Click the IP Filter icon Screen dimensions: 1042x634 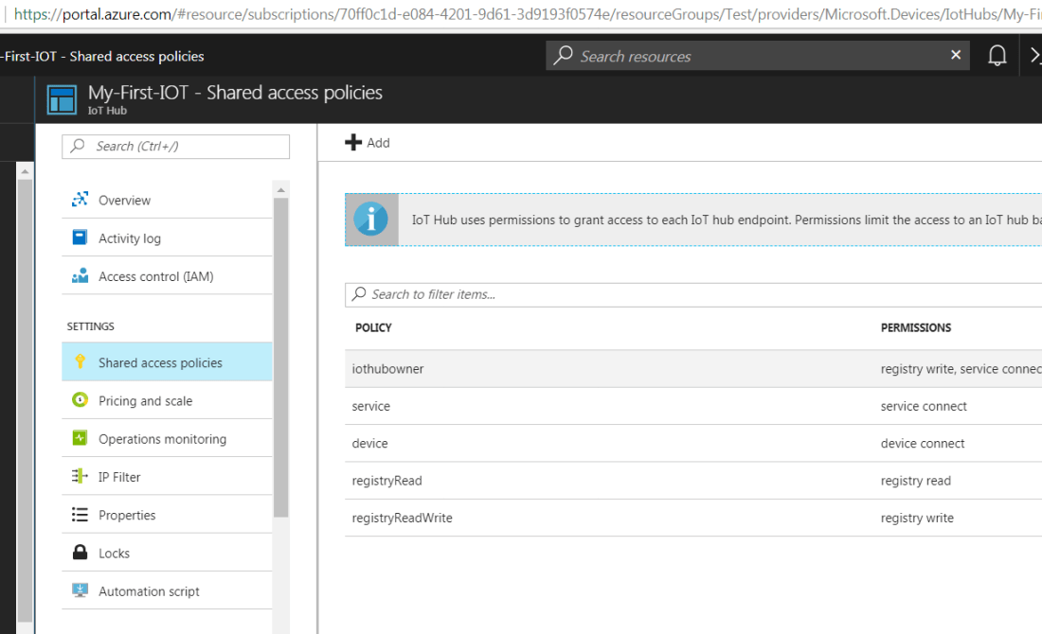click(x=81, y=477)
